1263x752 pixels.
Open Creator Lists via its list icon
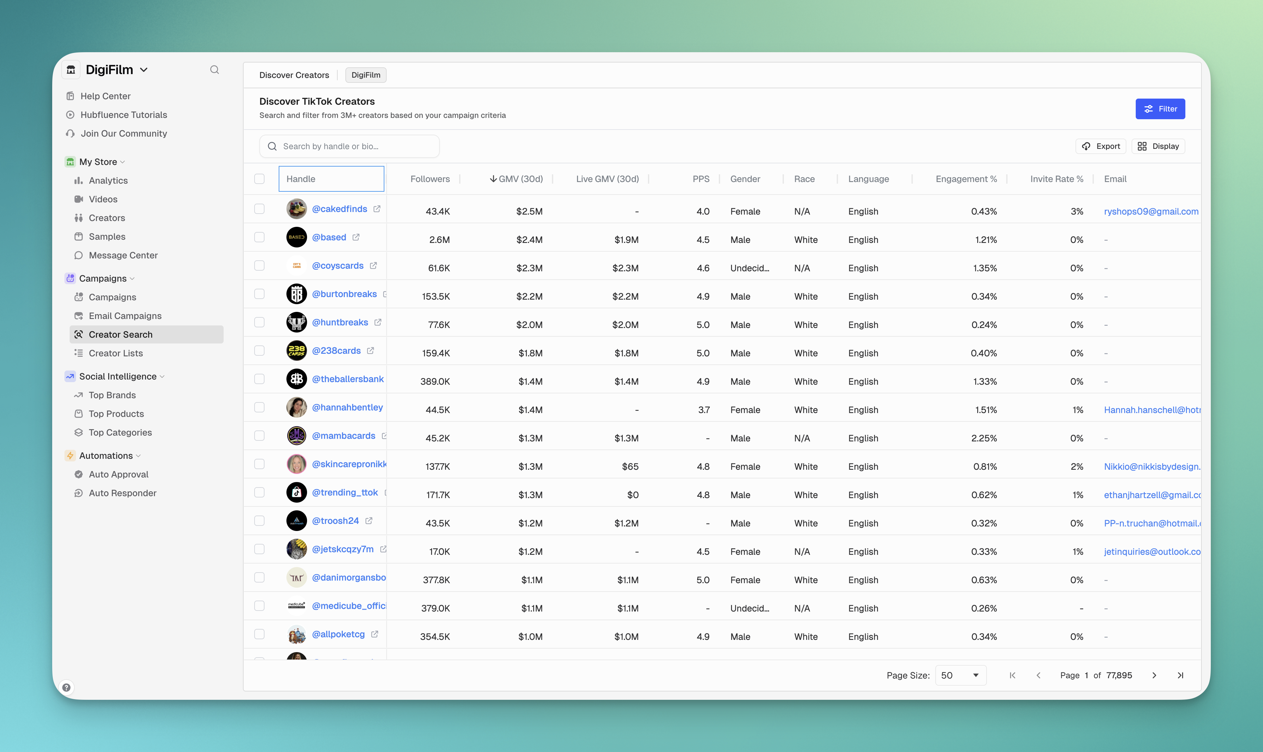click(x=79, y=353)
